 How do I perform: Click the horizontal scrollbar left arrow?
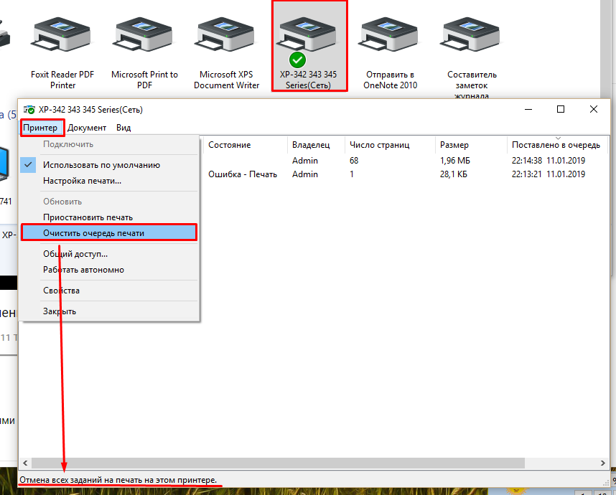tap(25, 463)
